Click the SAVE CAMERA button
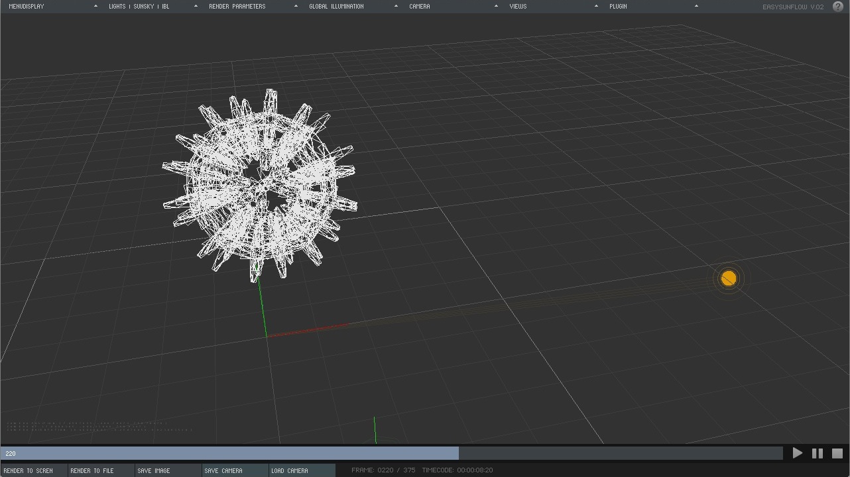Screen dimensions: 850x477 235,470
